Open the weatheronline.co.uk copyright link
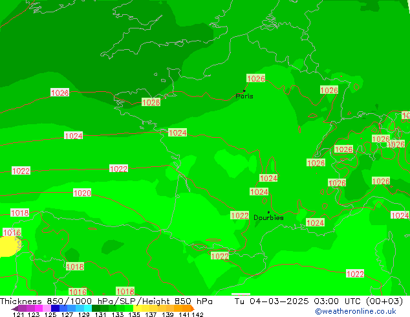 coord(356,311)
